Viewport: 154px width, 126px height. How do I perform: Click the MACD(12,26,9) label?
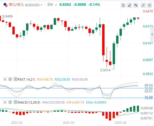coord(29,102)
